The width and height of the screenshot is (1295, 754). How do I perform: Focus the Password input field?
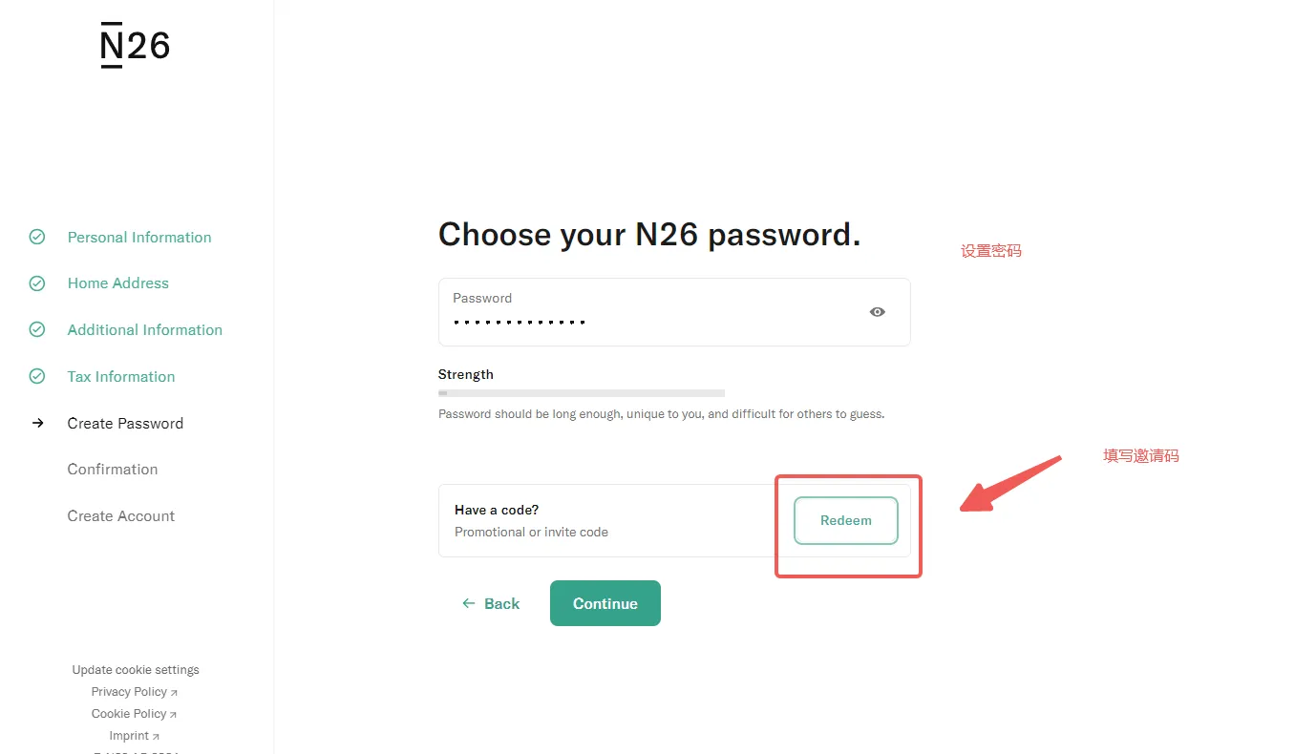point(674,312)
